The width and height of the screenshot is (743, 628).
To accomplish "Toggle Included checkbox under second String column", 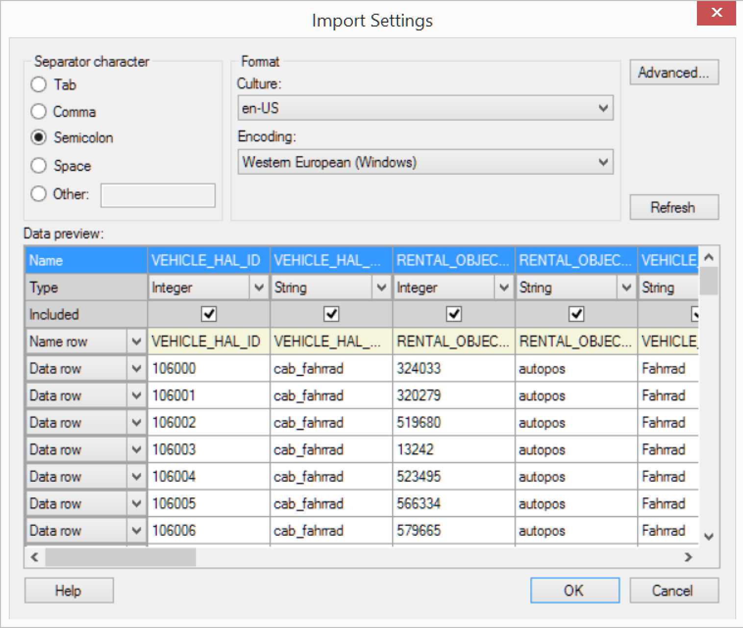I will point(576,314).
